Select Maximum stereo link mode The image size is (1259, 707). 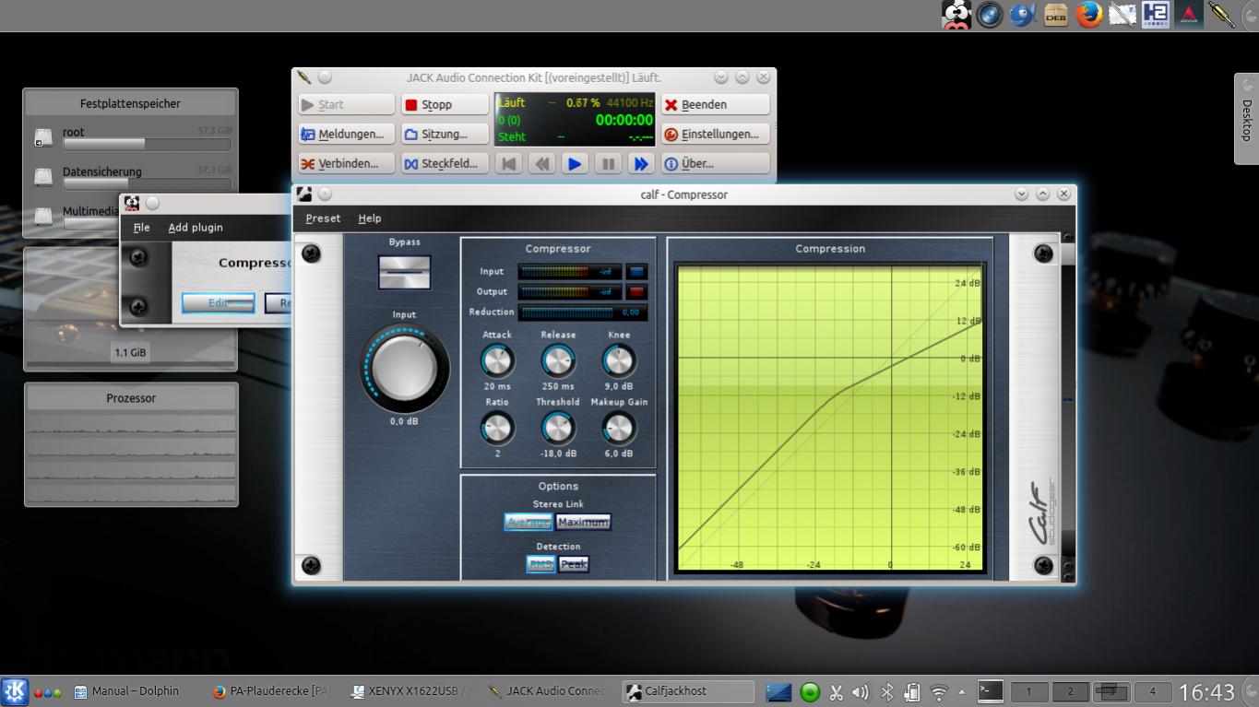point(583,523)
